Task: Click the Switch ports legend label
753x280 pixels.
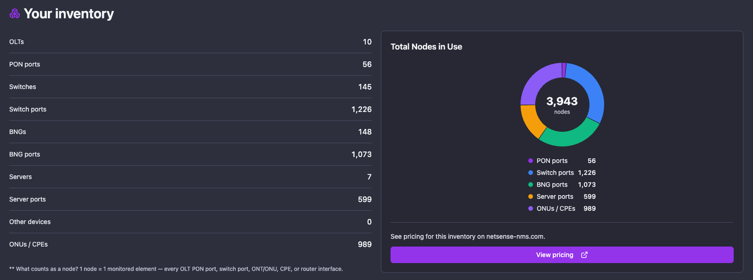Action: [555, 173]
